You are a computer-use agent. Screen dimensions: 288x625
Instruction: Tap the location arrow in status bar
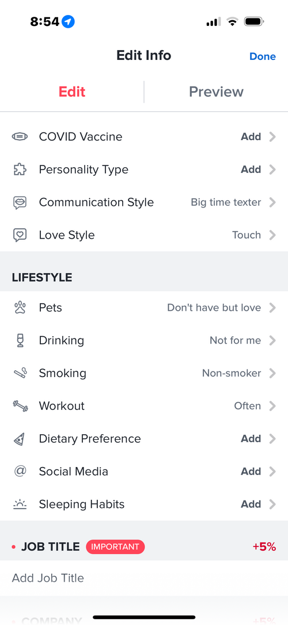pyautogui.click(x=69, y=21)
